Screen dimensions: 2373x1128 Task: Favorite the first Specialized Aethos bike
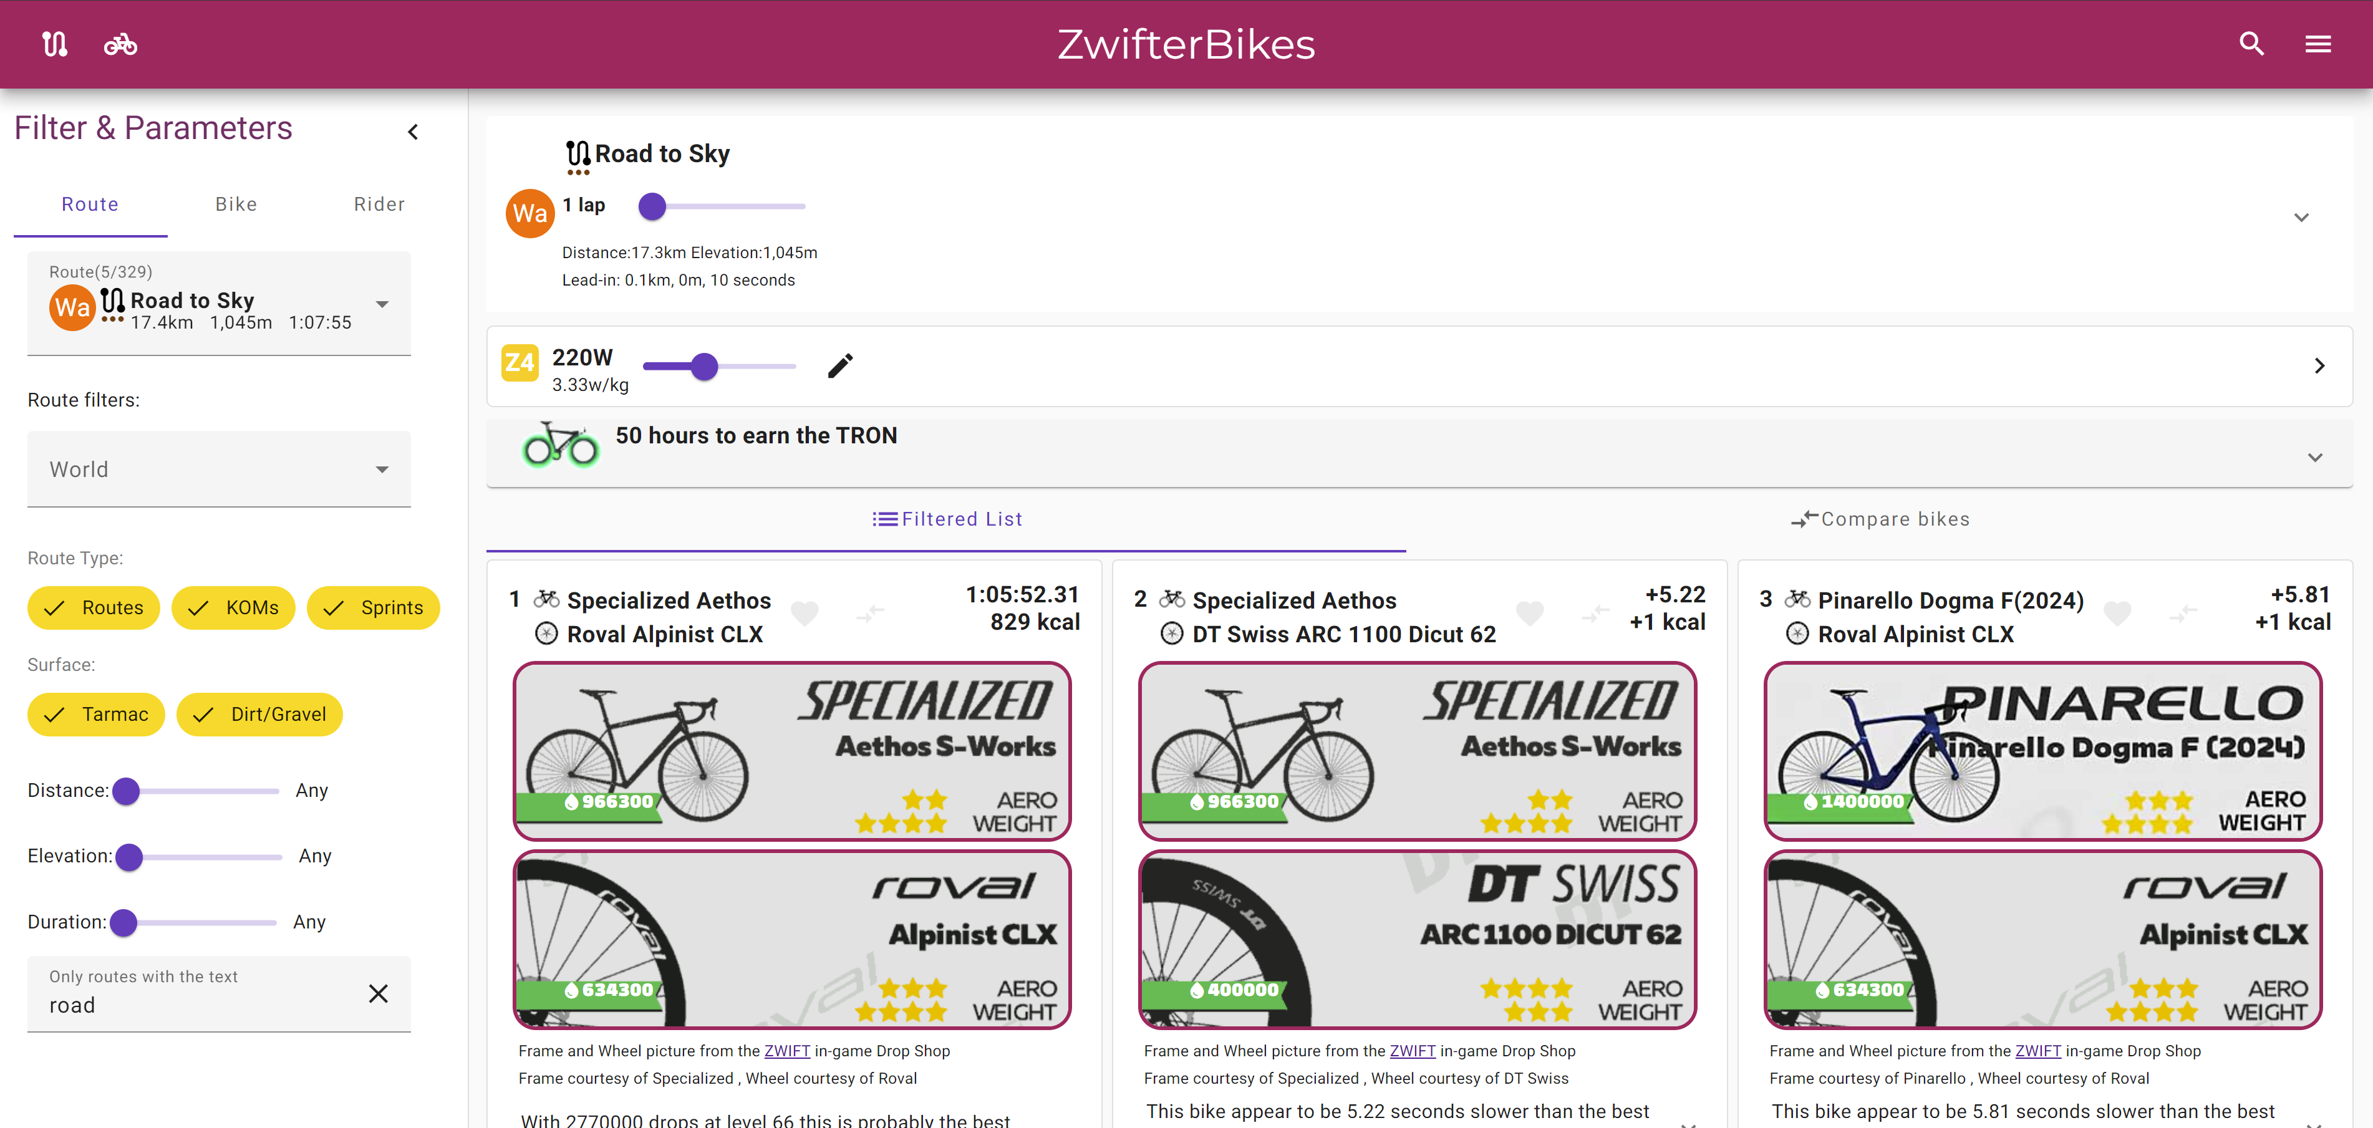coord(805,614)
